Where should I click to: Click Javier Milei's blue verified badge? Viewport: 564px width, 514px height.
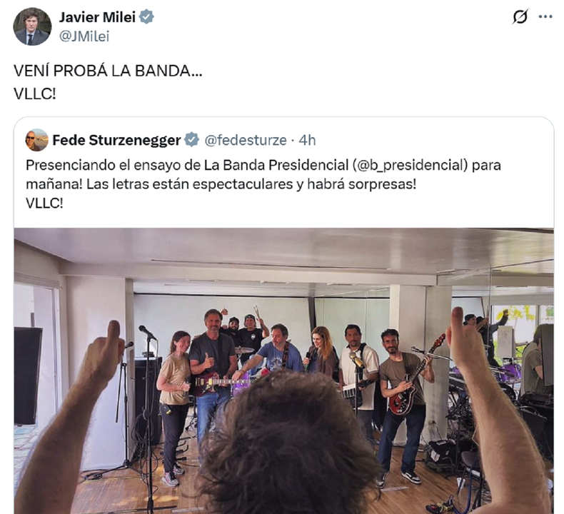(x=146, y=17)
